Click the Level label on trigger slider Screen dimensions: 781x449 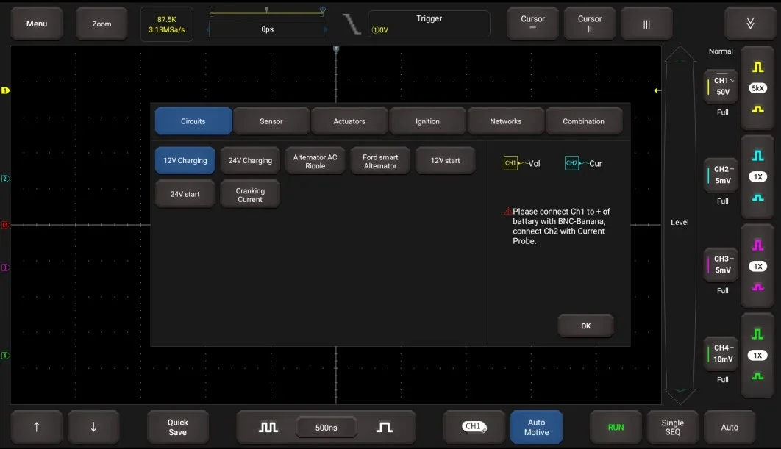680,222
